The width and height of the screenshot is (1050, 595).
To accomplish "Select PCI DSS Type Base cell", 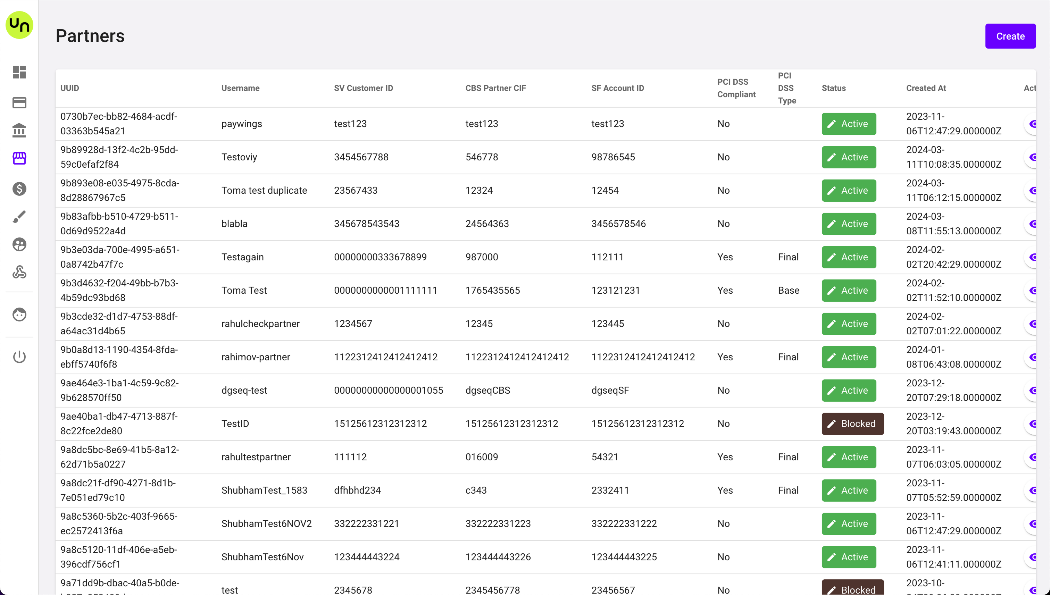I will (789, 291).
